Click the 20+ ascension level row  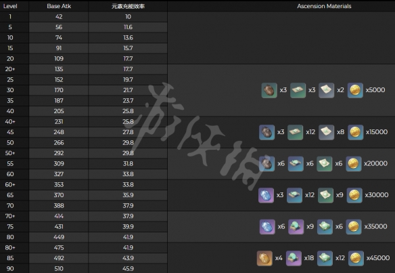(x=84, y=69)
